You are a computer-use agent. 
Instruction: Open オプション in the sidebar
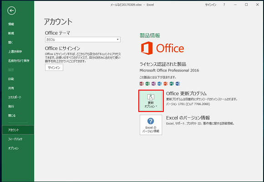[14, 148]
